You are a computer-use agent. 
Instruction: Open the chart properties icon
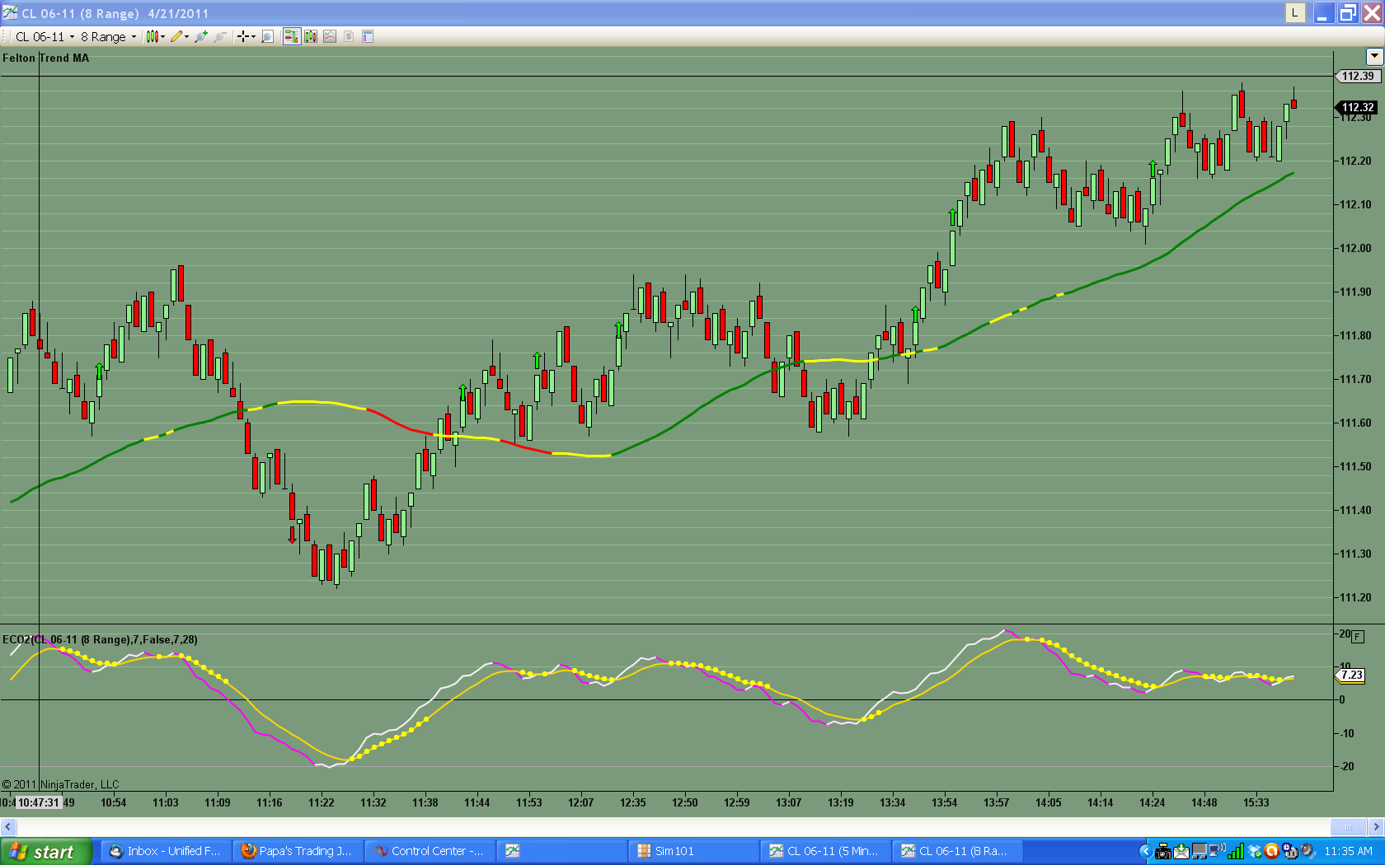tap(368, 36)
